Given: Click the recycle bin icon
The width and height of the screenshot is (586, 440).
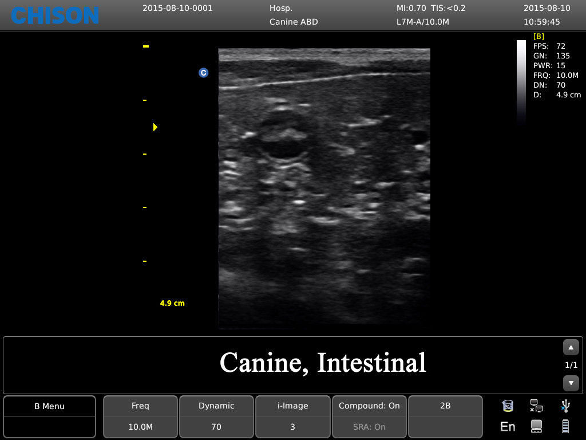Looking at the screenshot, I should pyautogui.click(x=508, y=405).
